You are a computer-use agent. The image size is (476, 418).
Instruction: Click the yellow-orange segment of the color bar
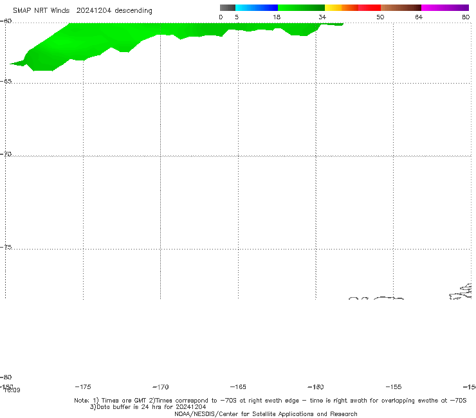(342, 8)
